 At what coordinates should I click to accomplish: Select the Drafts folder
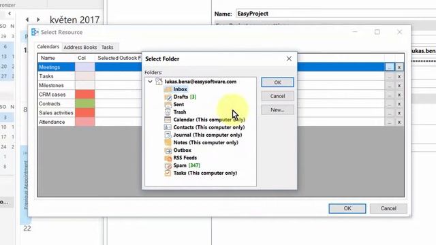click(x=185, y=97)
